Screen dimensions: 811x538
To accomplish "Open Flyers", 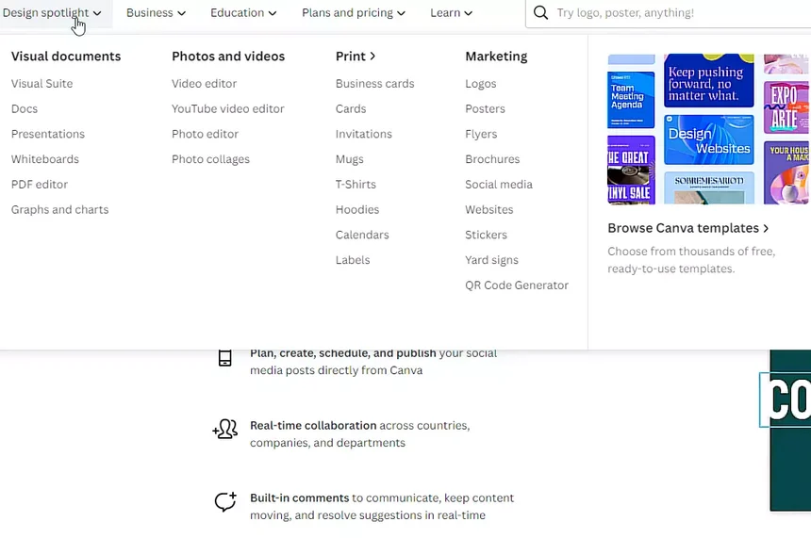I will pos(481,134).
